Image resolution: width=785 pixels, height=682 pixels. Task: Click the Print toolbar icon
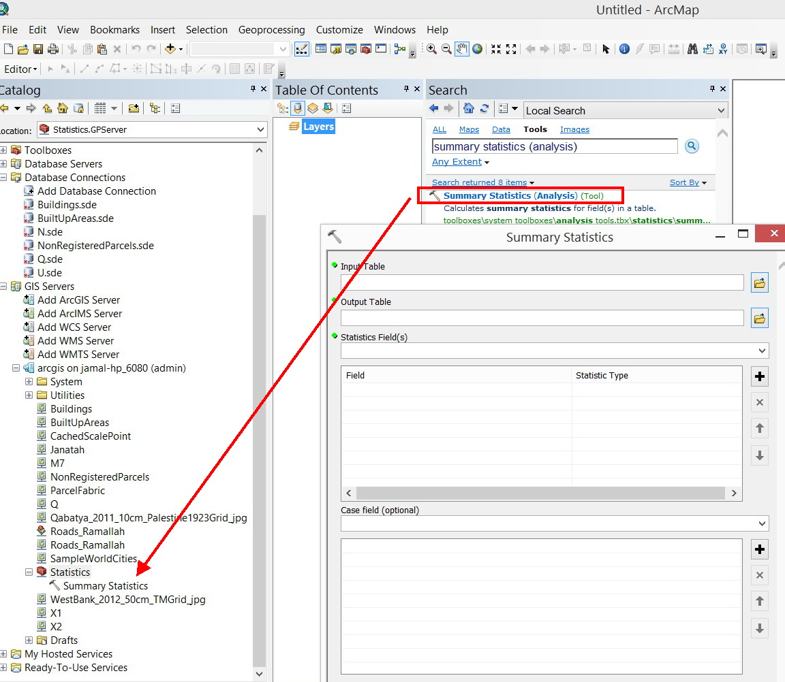coord(53,49)
